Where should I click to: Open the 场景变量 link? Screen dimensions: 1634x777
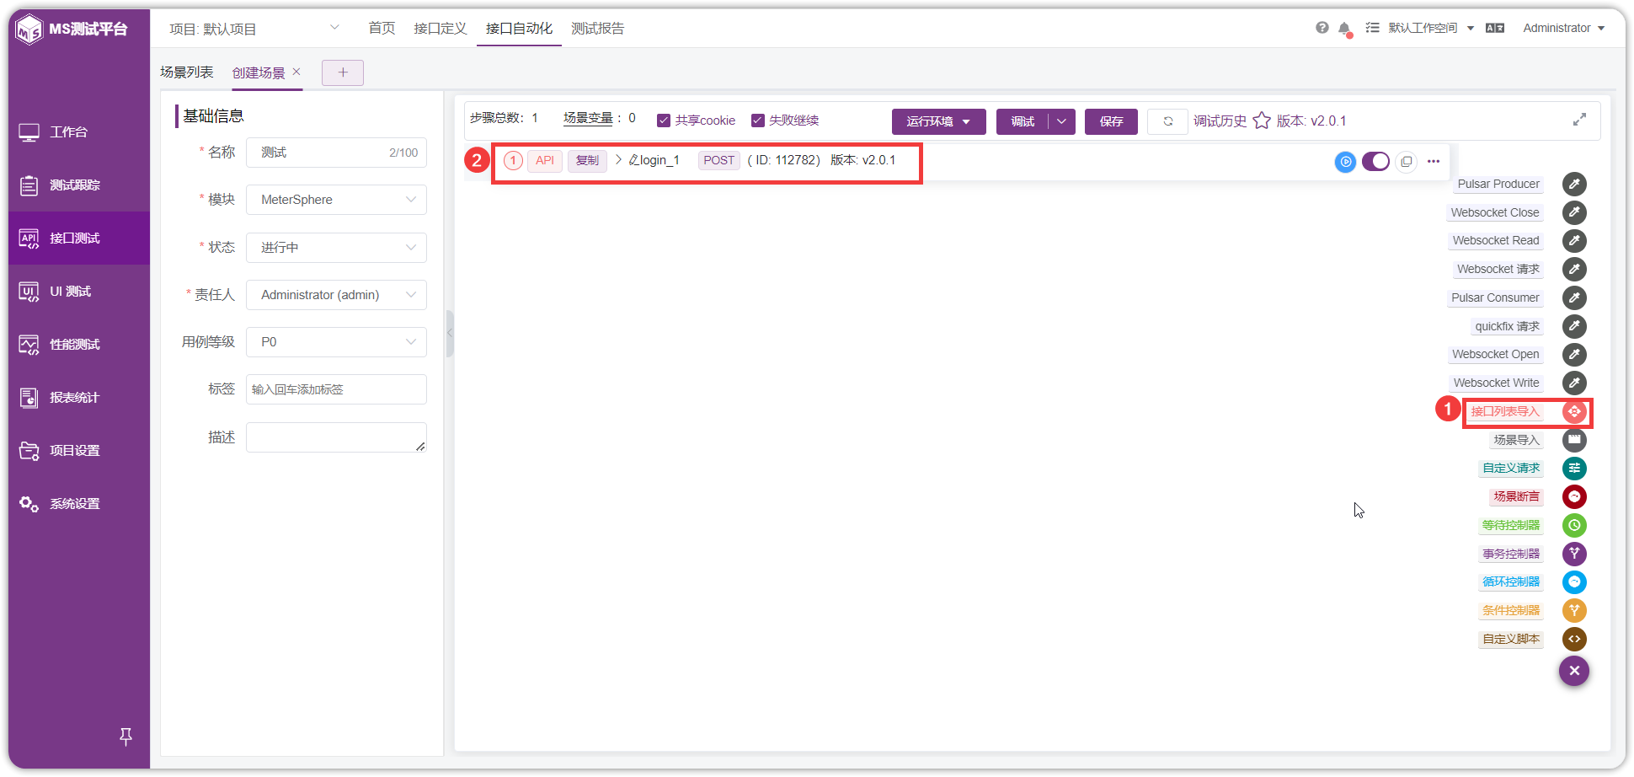588,118
